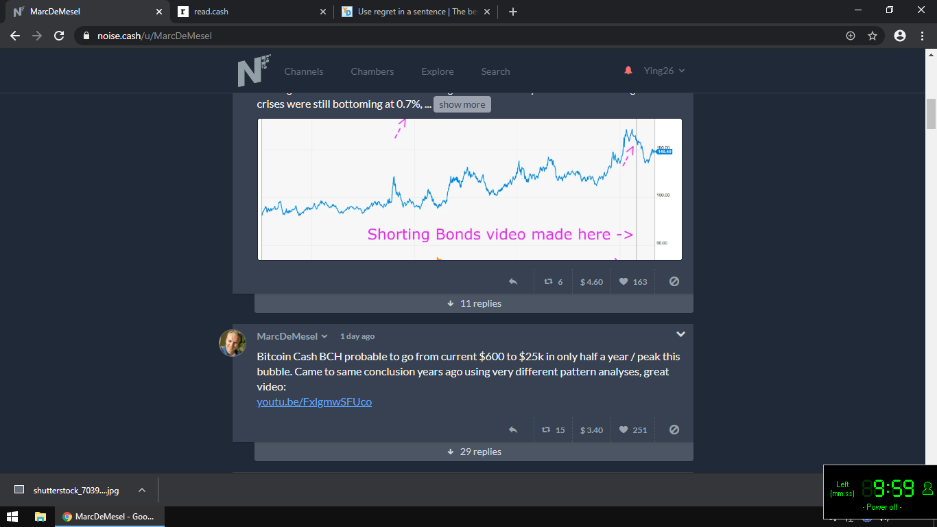Image resolution: width=937 pixels, height=527 pixels.
Task: Open the MarcDeMesel username link
Action: tap(287, 336)
